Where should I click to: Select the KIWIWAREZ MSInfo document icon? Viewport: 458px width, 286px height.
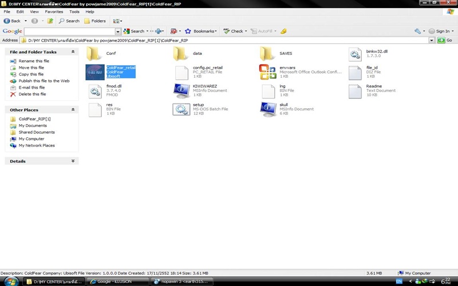[x=181, y=91]
